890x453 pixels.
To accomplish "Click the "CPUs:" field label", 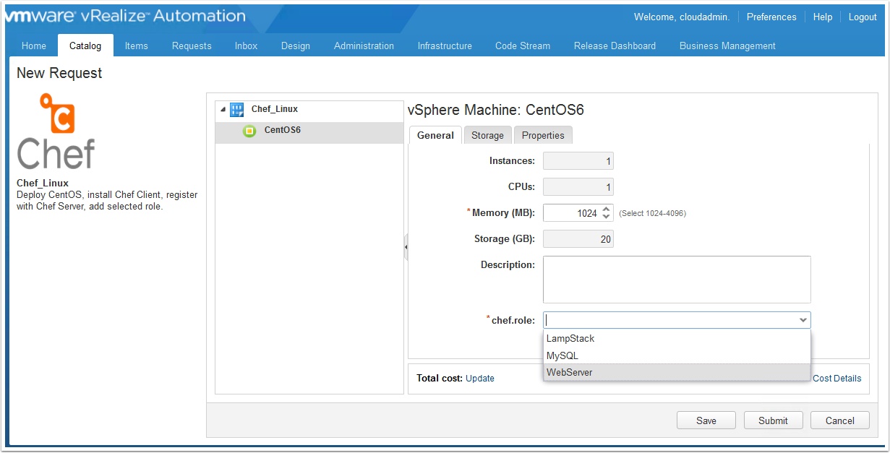I will 521,187.
